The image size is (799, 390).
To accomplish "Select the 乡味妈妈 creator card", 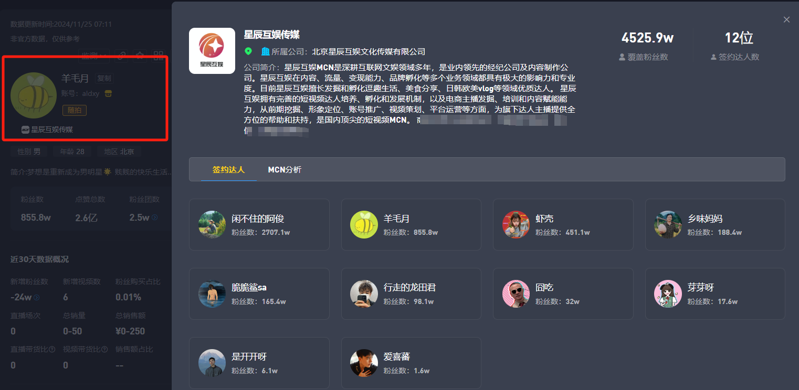I will [715, 224].
